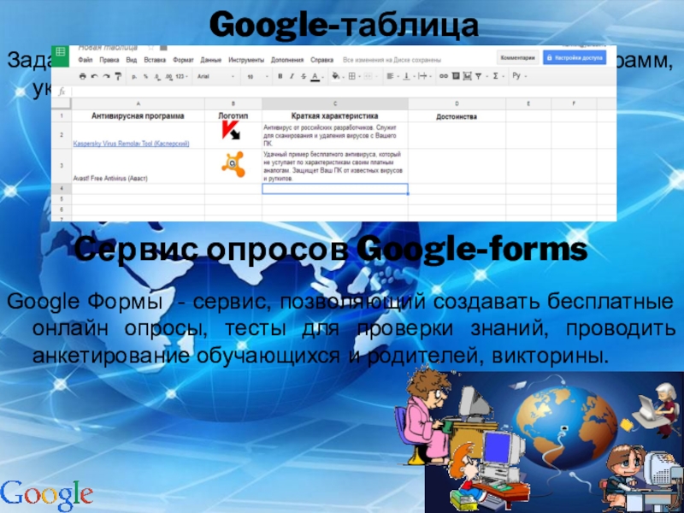This screenshot has width=684, height=513.
Task: Undo the last action
Action: coord(94,76)
